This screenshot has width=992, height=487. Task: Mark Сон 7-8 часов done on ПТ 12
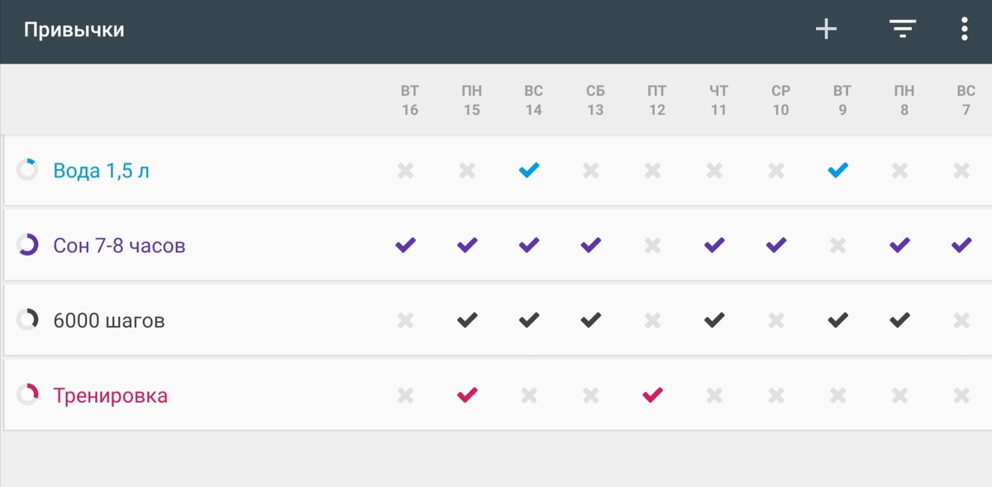point(653,245)
